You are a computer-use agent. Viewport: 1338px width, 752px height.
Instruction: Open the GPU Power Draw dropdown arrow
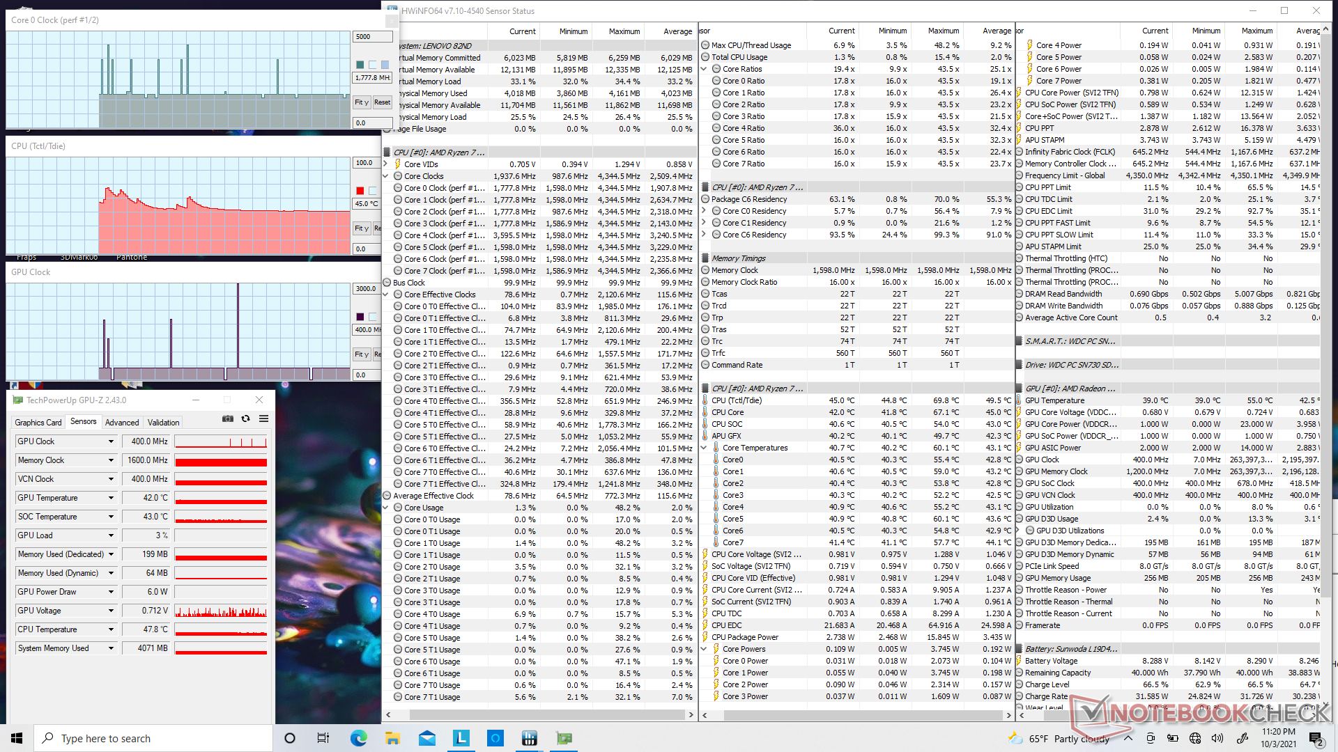(x=111, y=592)
